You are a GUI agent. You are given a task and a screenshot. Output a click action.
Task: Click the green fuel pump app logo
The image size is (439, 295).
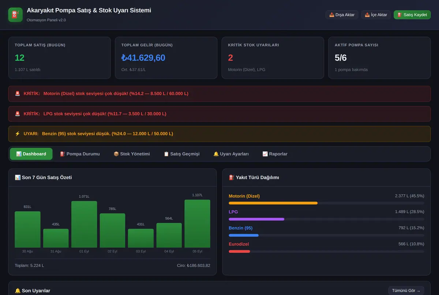click(15, 15)
